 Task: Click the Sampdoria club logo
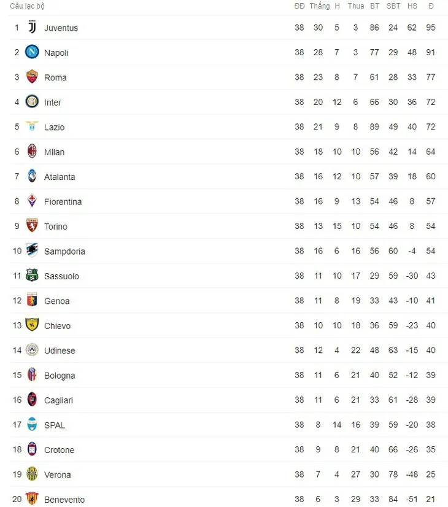tap(32, 251)
